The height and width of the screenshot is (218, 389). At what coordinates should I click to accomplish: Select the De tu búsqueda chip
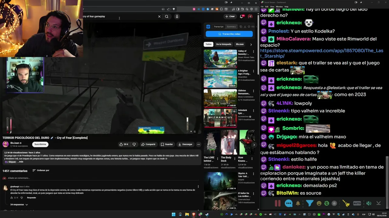224,44
